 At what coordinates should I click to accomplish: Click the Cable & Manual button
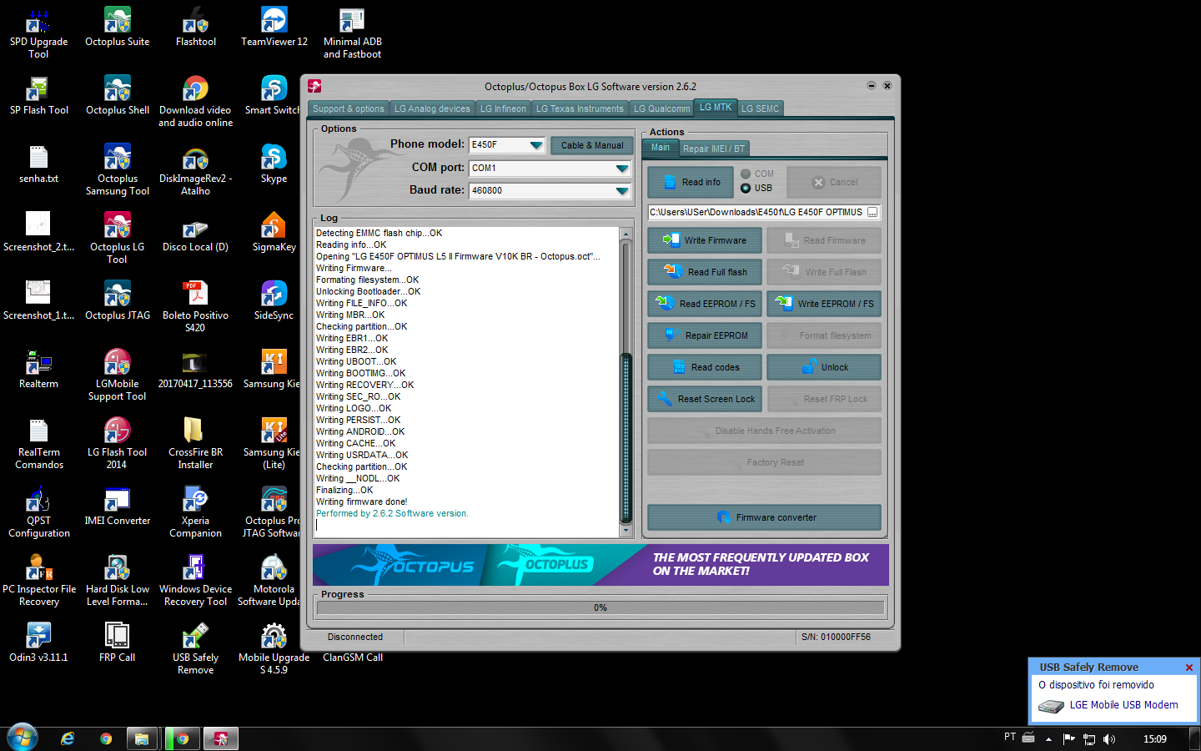pos(592,145)
